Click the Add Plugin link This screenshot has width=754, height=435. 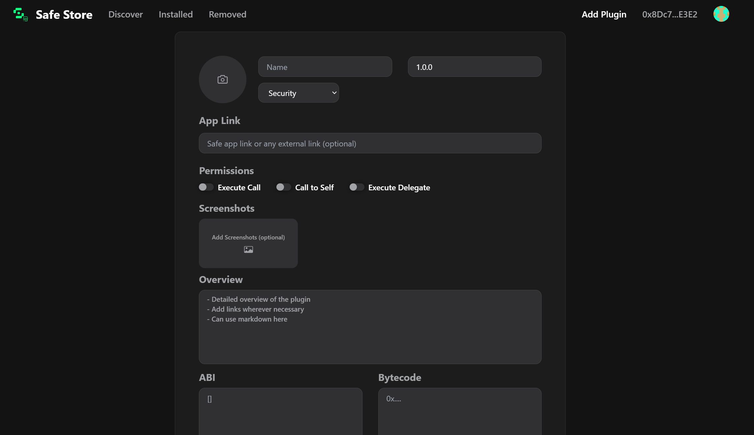pos(604,15)
